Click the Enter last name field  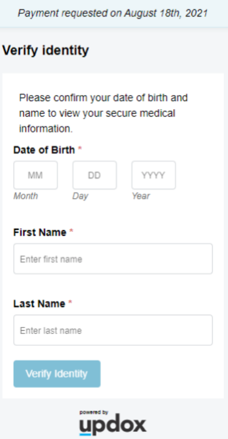[x=113, y=330]
